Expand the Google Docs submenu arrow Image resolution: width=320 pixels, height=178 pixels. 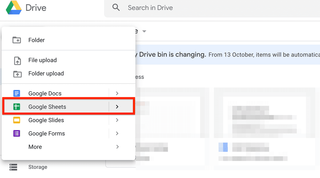[117, 93]
